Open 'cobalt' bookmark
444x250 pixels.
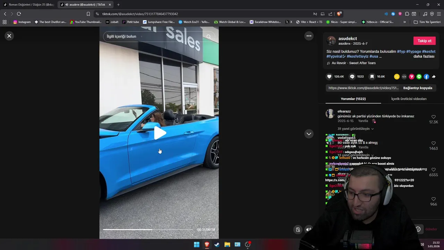tap(112, 22)
